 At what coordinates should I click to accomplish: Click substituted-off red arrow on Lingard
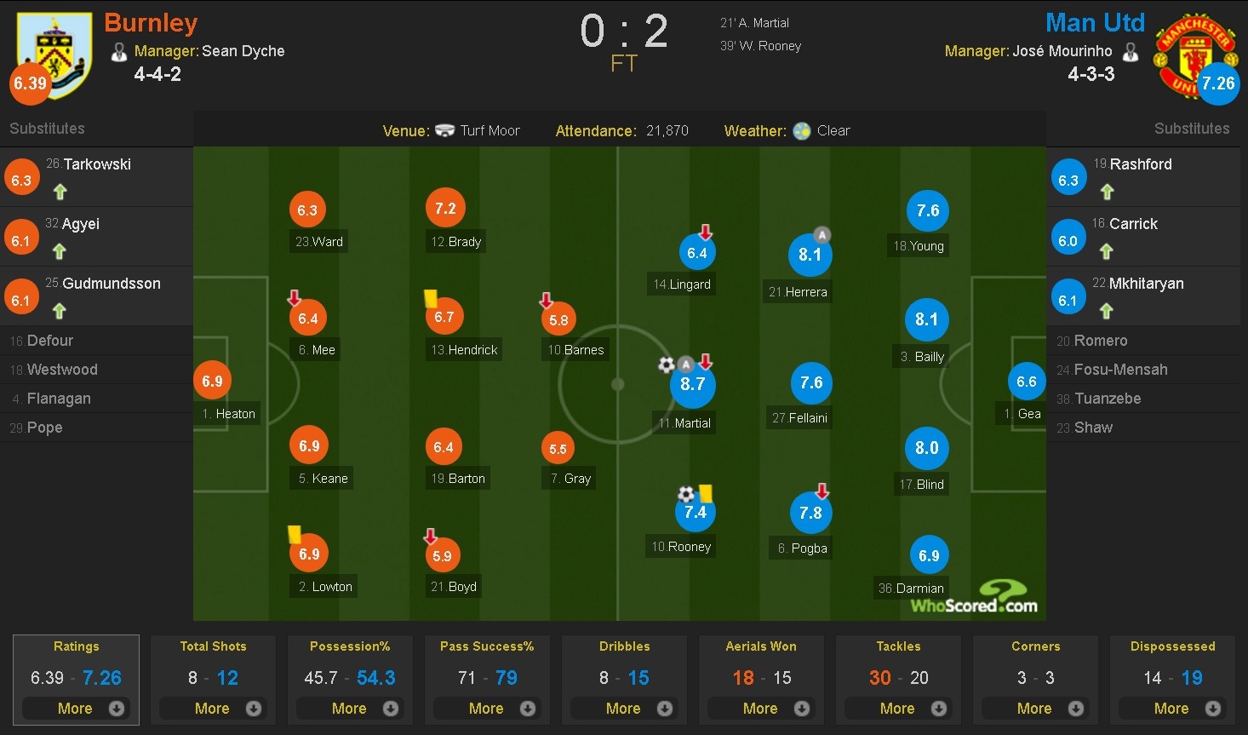706,233
